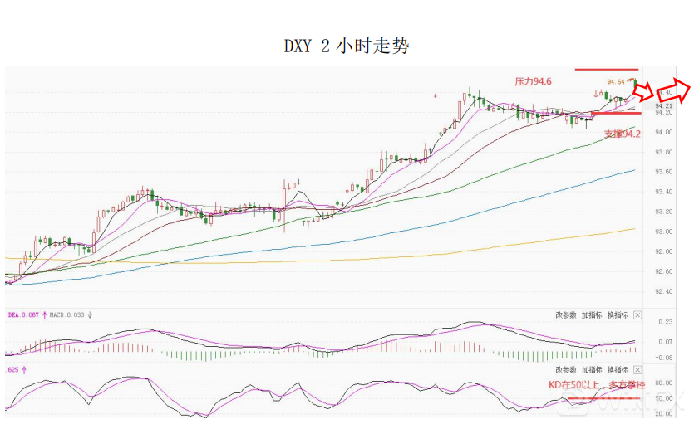Click the 压力94.6 resistance label
This screenshot has height=429, width=694.
pos(533,81)
